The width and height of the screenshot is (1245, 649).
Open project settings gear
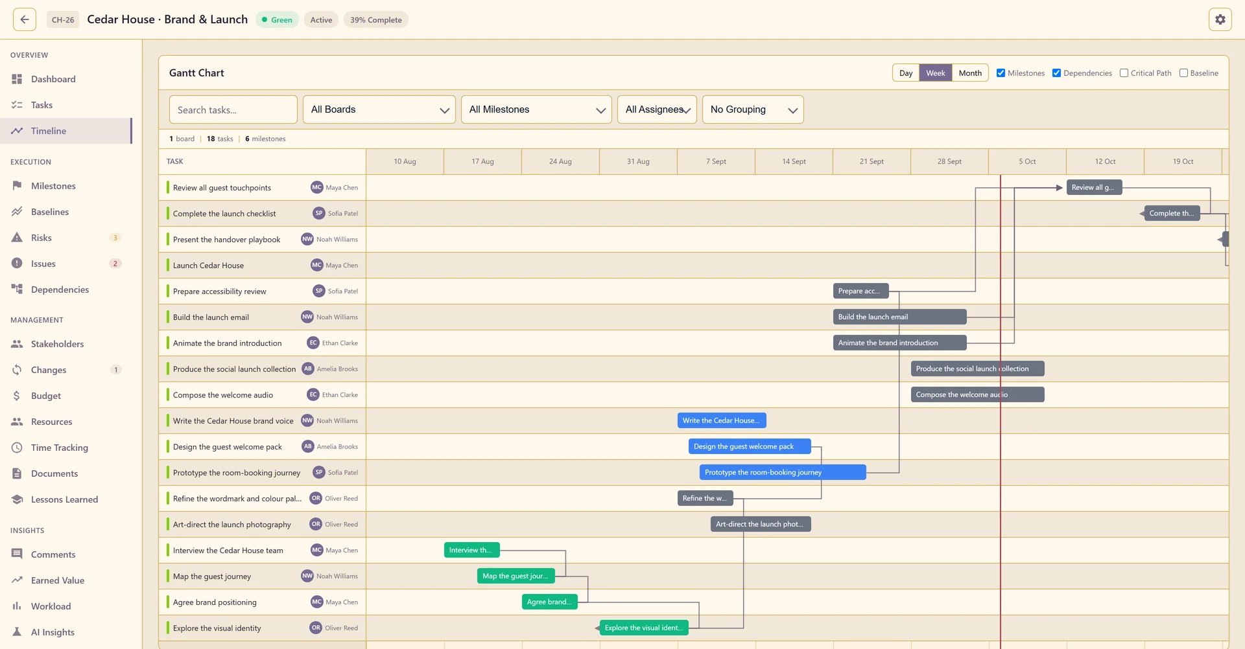[x=1220, y=19]
